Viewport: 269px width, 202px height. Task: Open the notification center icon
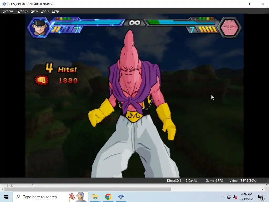(261, 197)
